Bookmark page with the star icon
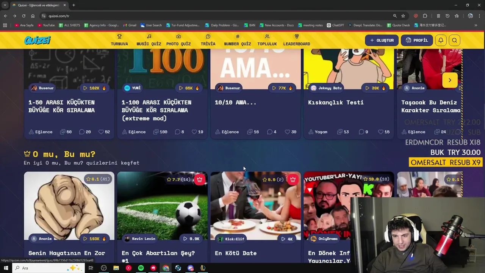The width and height of the screenshot is (485, 273). point(403,16)
